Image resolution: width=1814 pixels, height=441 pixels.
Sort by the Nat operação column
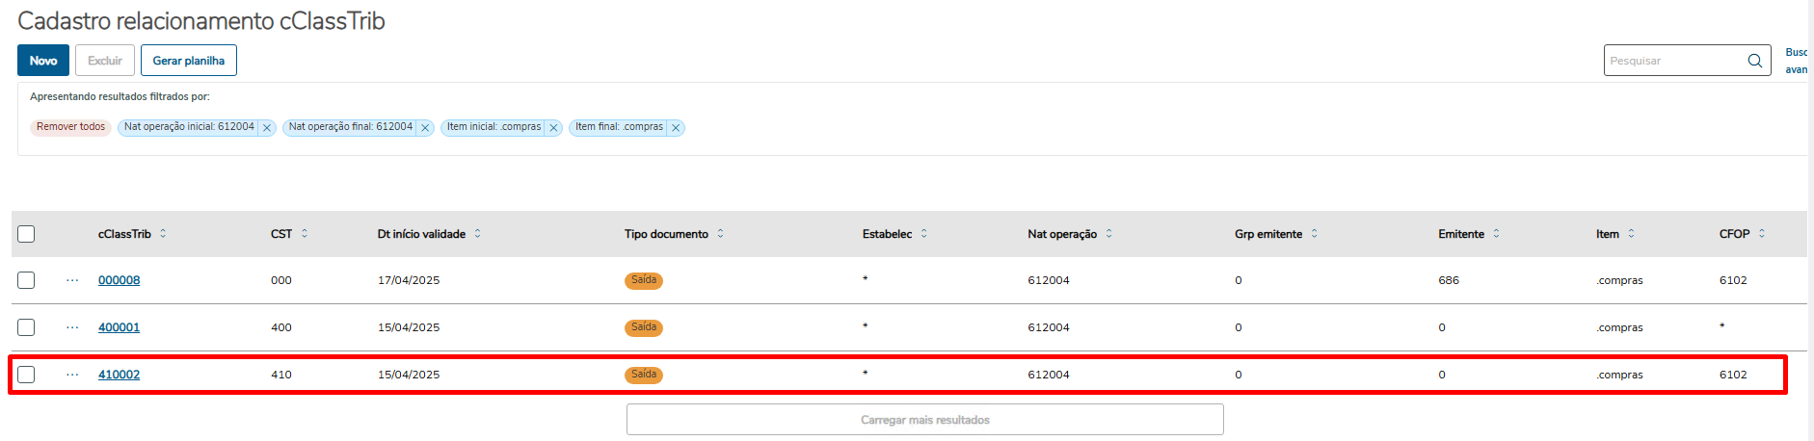pos(1109,234)
